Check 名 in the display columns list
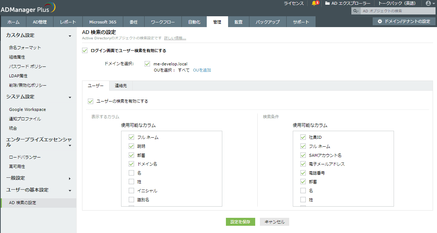The height and width of the screenshot is (233, 437). click(131, 173)
